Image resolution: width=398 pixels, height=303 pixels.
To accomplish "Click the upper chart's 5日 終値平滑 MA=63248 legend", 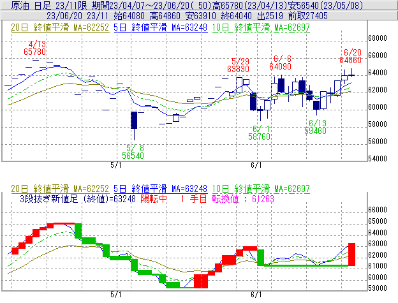I will [161, 27].
